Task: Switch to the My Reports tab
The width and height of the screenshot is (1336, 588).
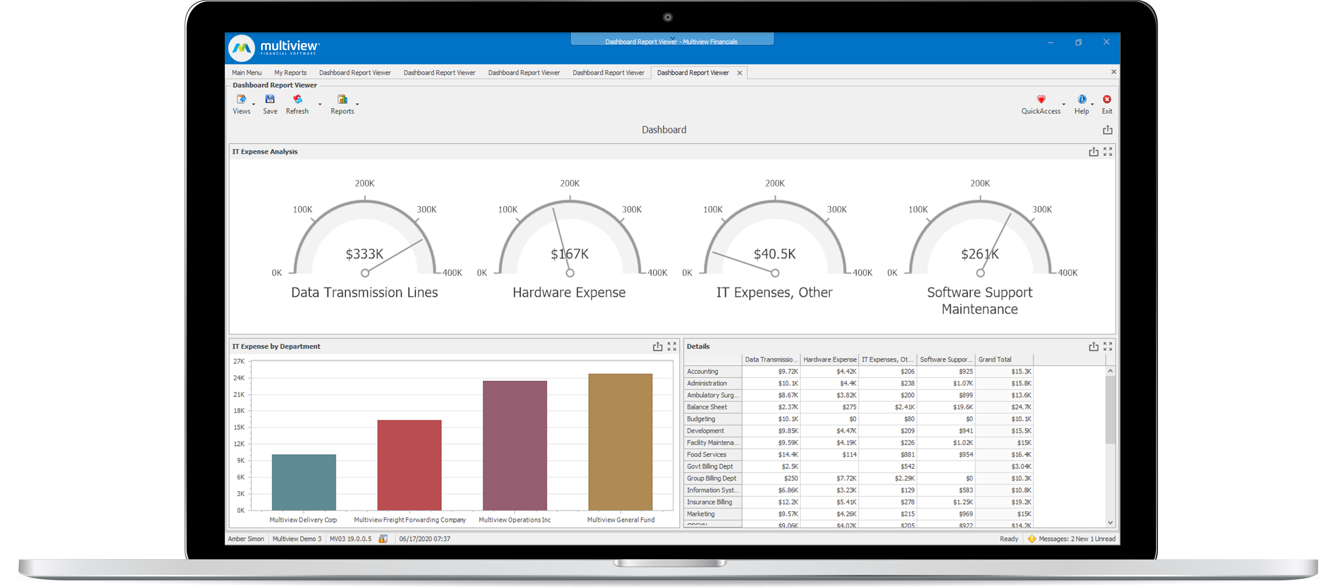Action: (290, 72)
